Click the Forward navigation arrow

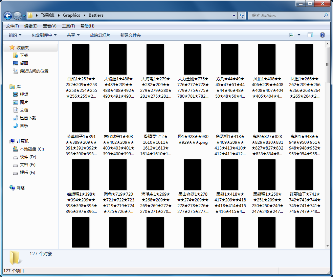tap(17, 16)
